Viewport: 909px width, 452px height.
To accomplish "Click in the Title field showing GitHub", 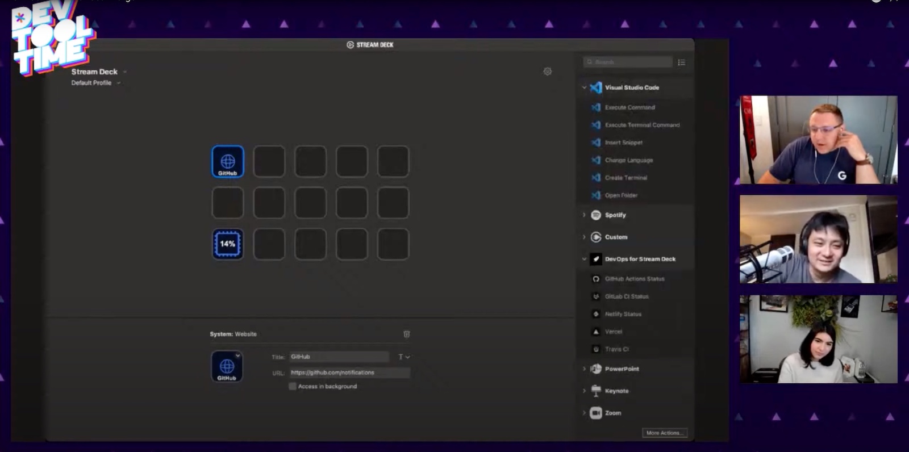I will pos(339,357).
